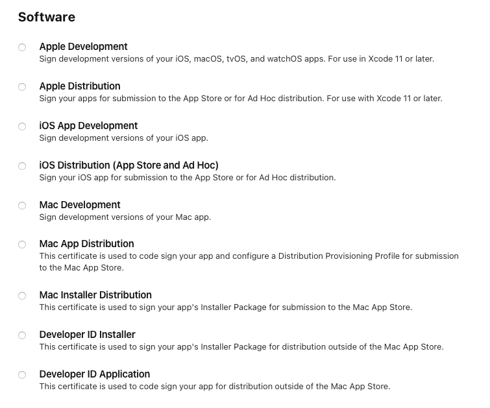Viewport: 490px width, 408px height.
Task: Click the 'Software' section heading
Action: pyautogui.click(x=47, y=17)
